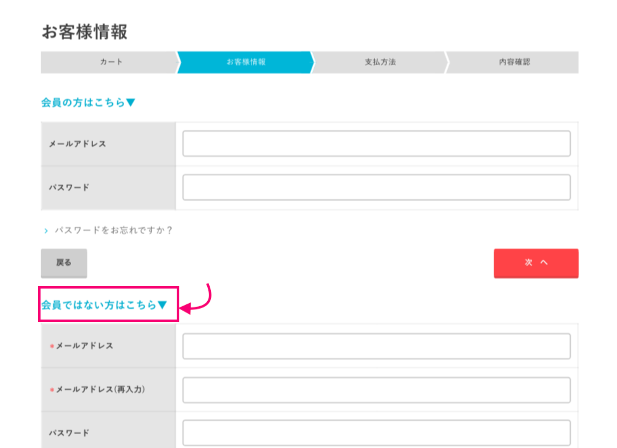The height and width of the screenshot is (448, 617).
Task: Select the お客様情報 step tab
Action: point(246,62)
